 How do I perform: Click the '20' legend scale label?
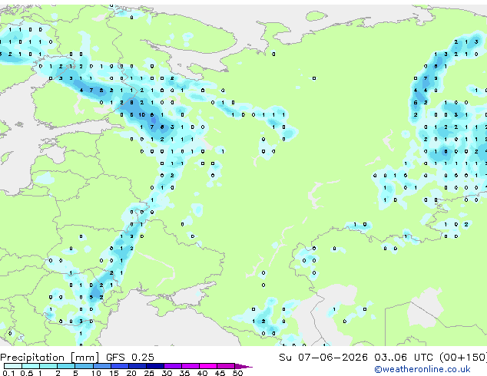coord(131,373)
